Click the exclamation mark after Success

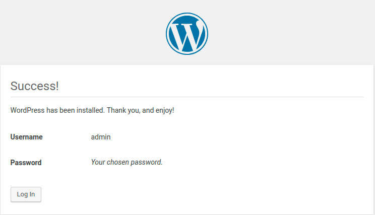[57, 86]
